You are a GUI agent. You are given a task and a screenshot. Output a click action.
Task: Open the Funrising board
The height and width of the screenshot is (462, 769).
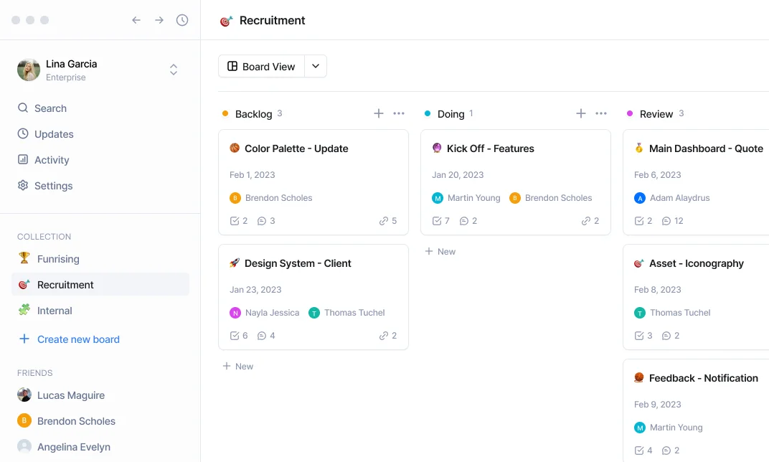click(x=57, y=259)
